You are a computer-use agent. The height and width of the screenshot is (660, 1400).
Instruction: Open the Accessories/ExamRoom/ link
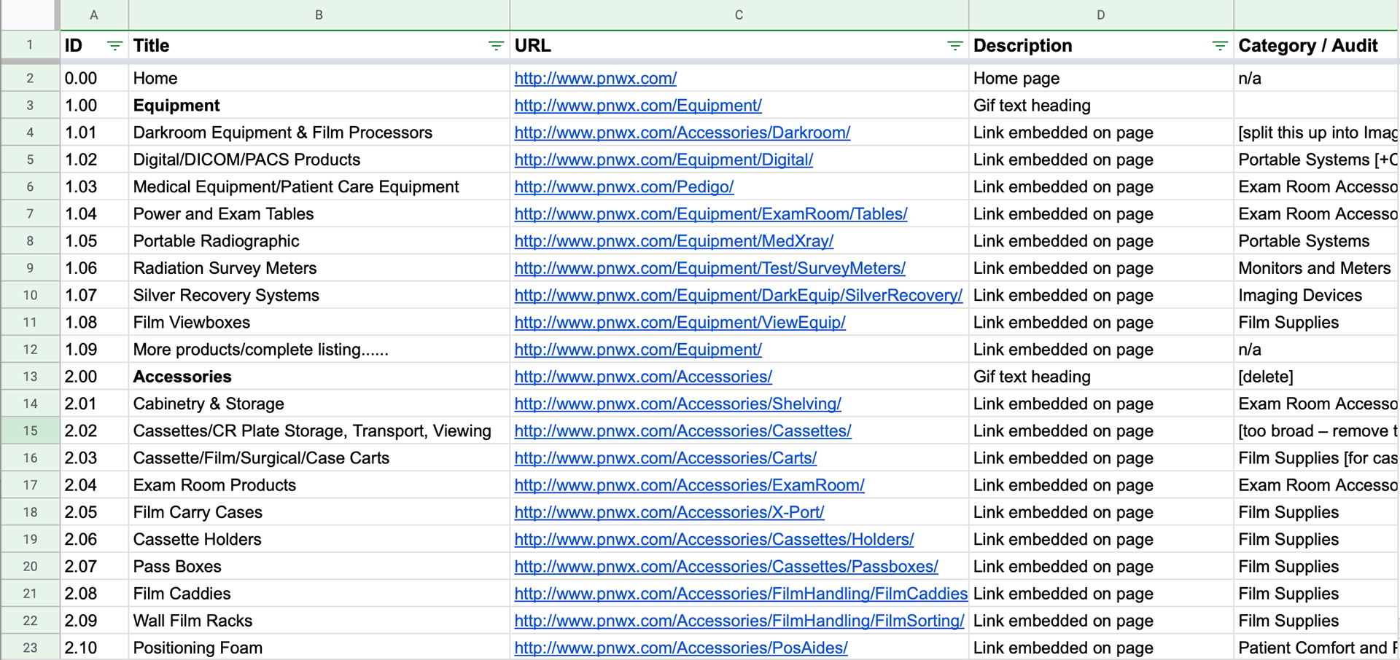[689, 485]
